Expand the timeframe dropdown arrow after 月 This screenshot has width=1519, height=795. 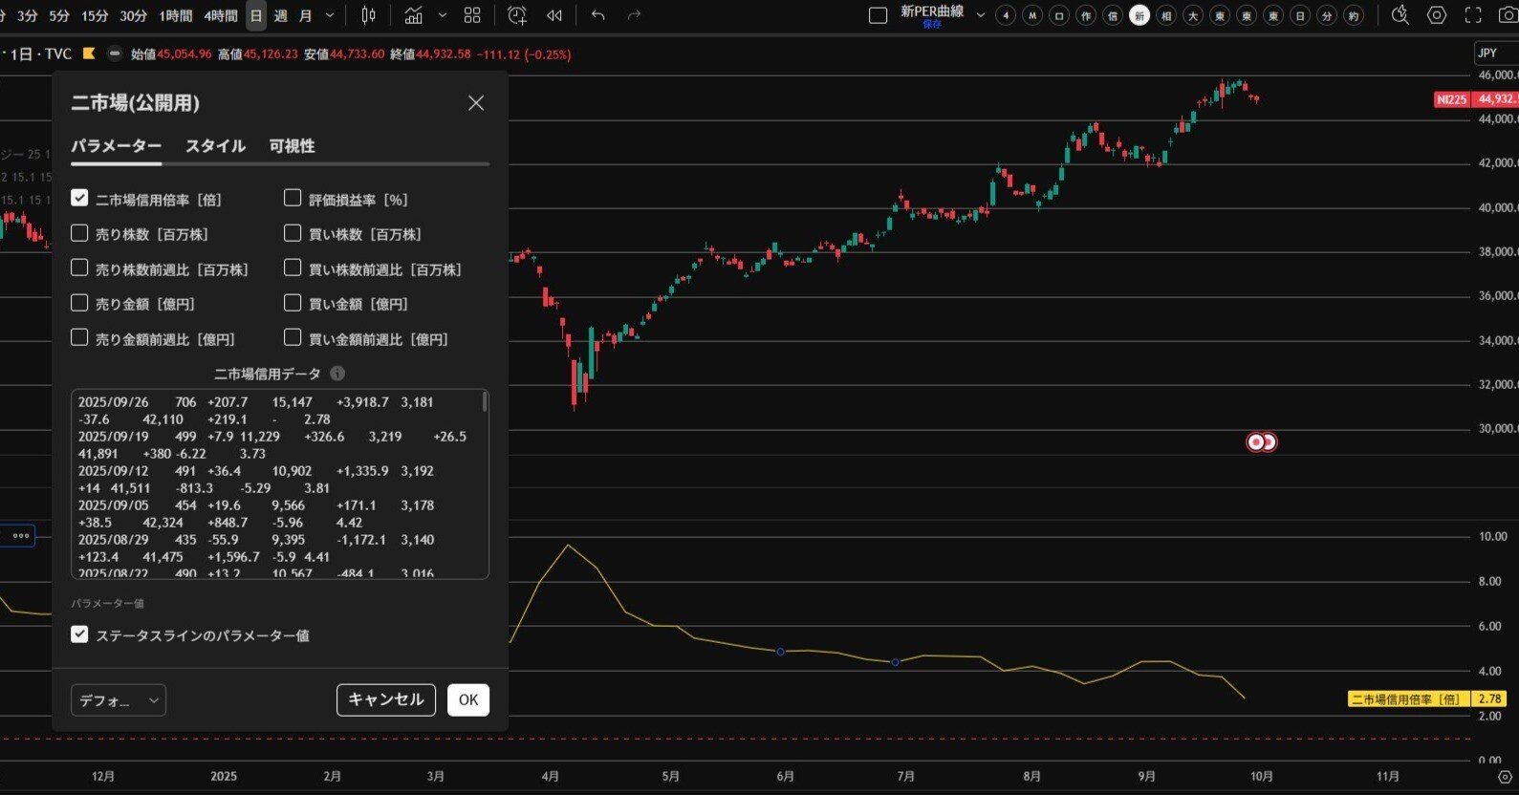[x=330, y=15]
